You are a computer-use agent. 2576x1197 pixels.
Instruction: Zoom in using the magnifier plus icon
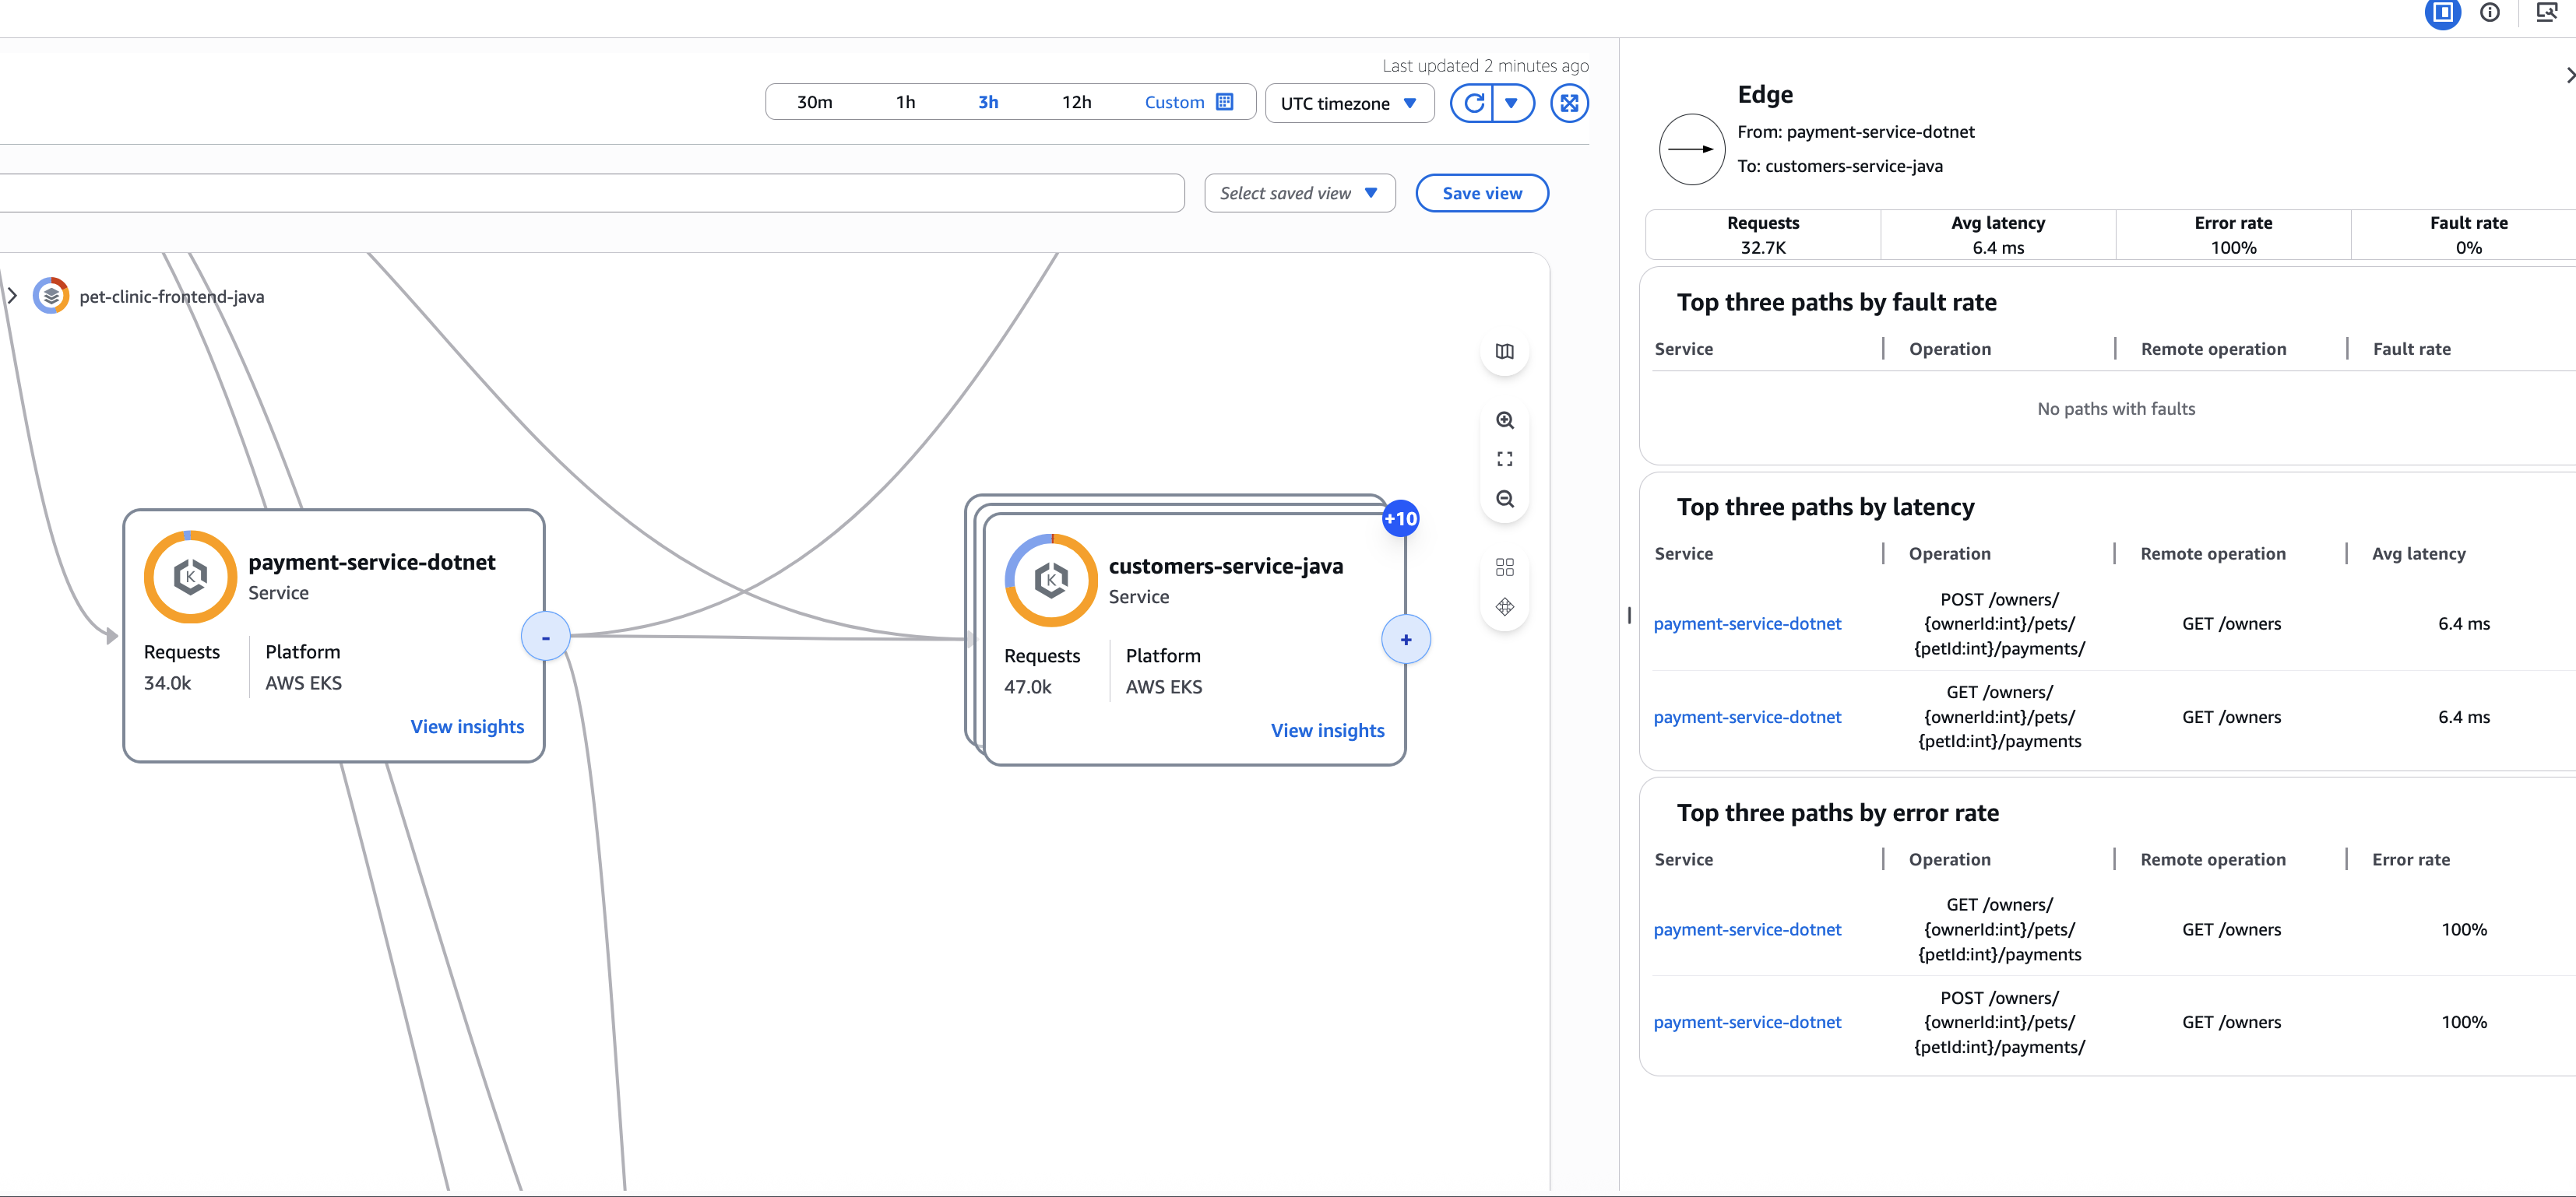click(x=1505, y=420)
